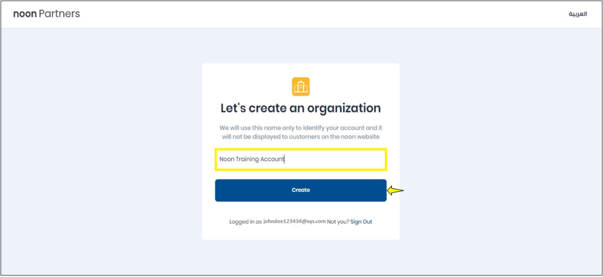Image resolution: width=603 pixels, height=277 pixels.
Task: Click the Sign Out link
Action: tap(361, 222)
